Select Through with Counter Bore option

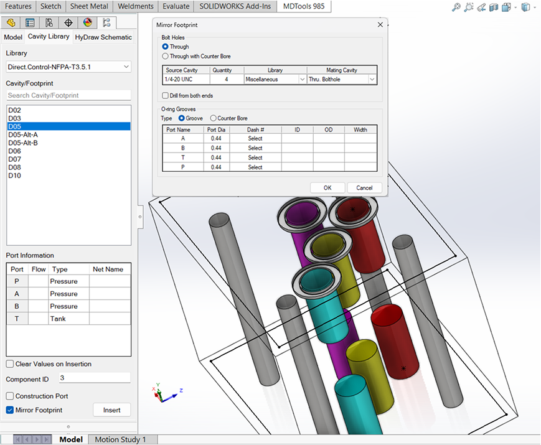click(196, 56)
